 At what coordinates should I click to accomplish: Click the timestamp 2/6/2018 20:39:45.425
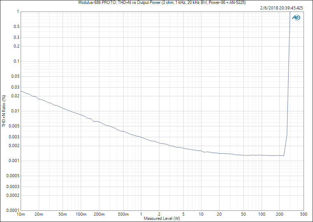(x=282, y=8)
